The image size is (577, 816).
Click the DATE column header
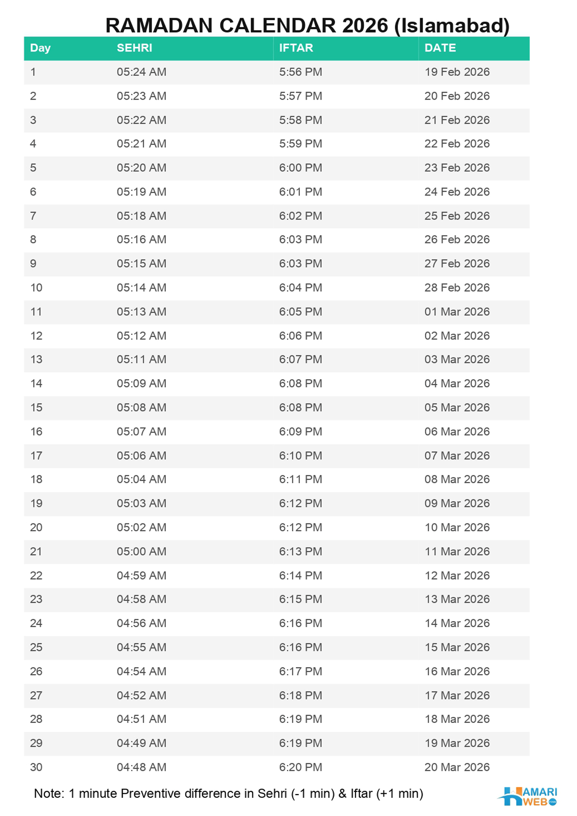point(440,48)
